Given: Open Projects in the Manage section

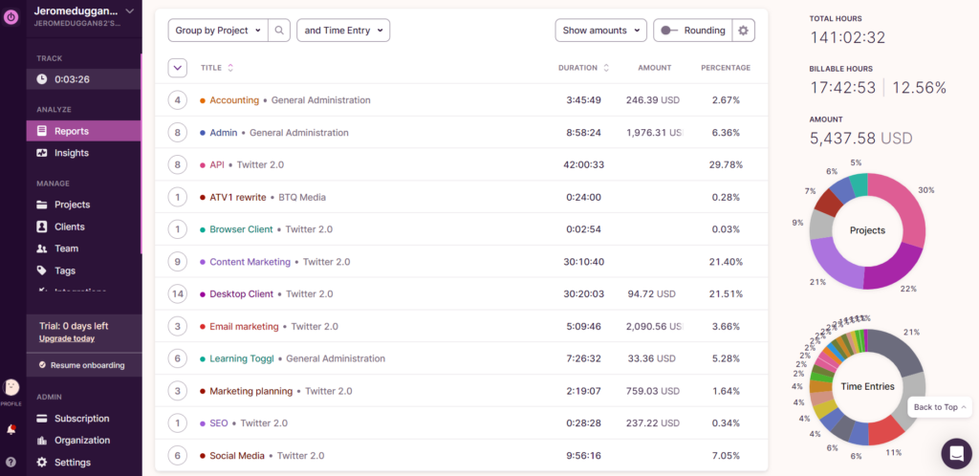Looking at the screenshot, I should [72, 205].
